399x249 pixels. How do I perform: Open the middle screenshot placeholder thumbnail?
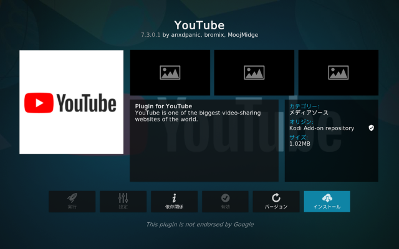tap(254, 72)
